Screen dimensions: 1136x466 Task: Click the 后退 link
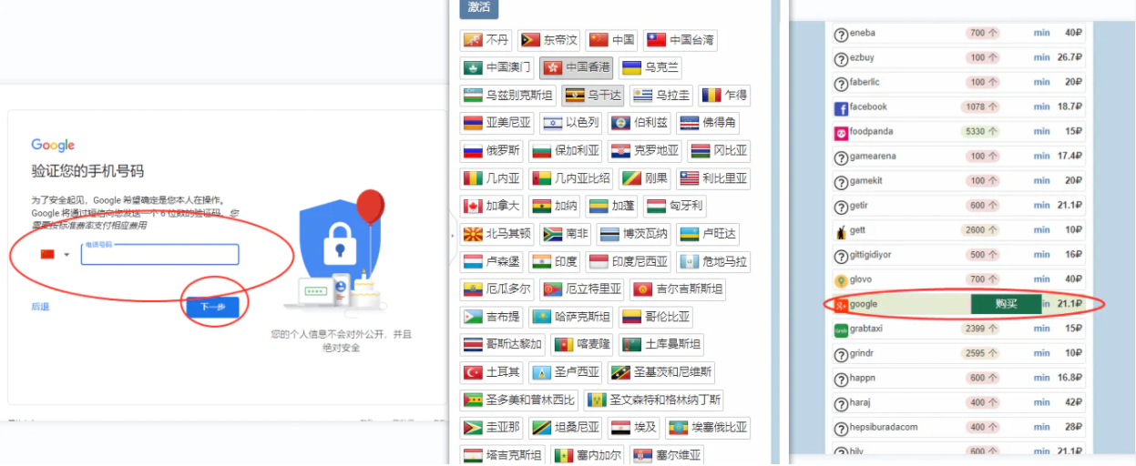[40, 307]
